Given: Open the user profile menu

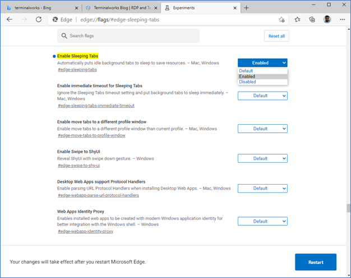Looking at the screenshot, I should tap(327, 20).
